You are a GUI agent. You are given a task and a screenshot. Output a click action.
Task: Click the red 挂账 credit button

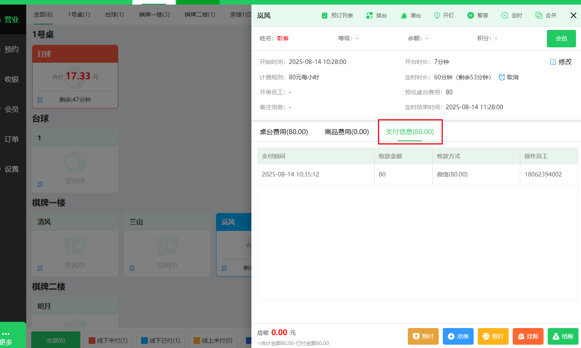(528, 337)
